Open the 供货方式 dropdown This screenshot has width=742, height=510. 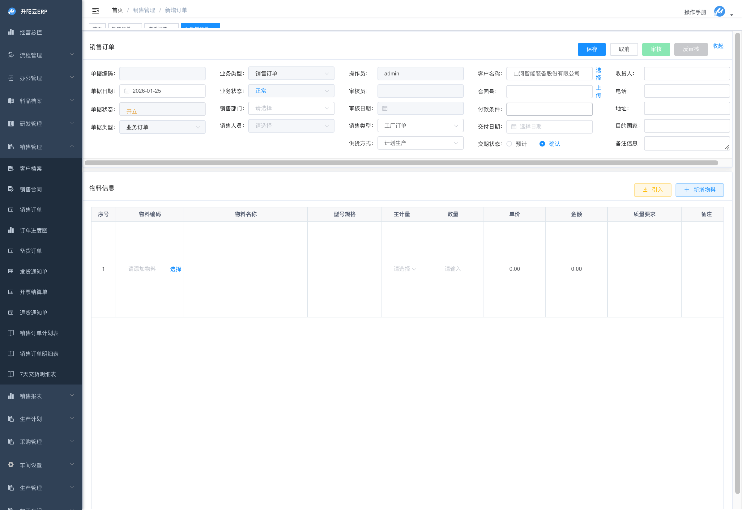coord(420,143)
